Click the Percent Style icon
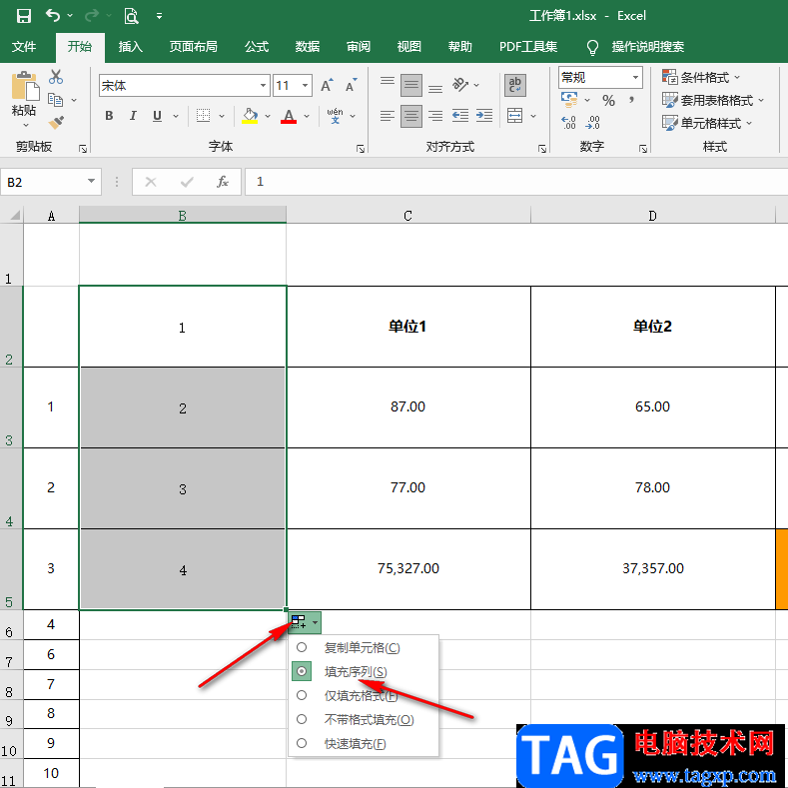This screenshot has height=788, width=788. point(608,101)
